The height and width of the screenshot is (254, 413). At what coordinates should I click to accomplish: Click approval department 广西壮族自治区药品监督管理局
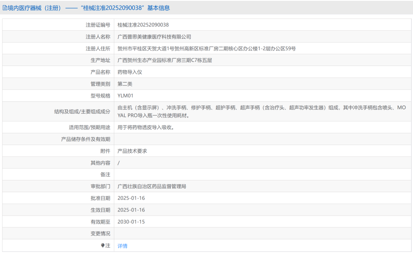tap(152, 186)
